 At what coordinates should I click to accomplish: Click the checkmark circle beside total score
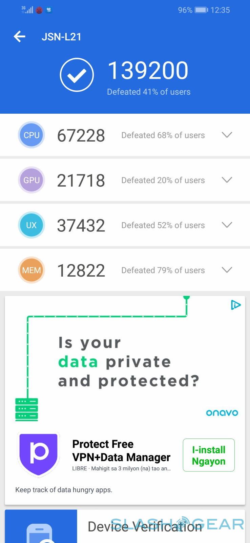77,75
